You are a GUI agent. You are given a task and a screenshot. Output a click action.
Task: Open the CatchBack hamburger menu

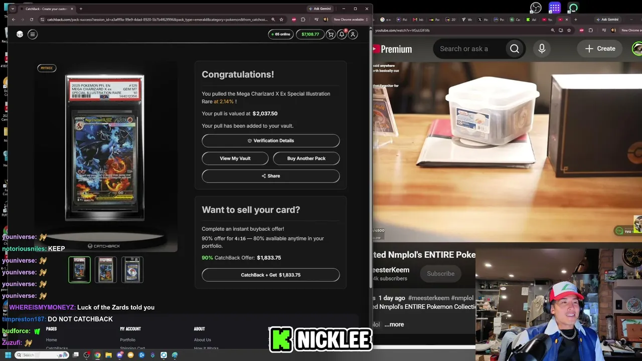pos(33,34)
